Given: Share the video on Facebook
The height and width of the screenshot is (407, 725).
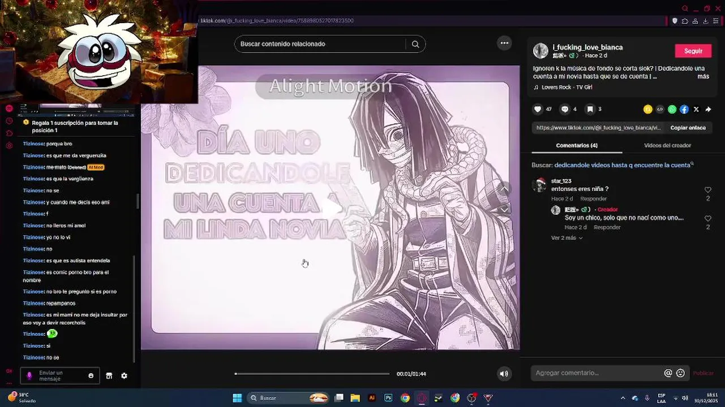Looking at the screenshot, I should click(684, 109).
